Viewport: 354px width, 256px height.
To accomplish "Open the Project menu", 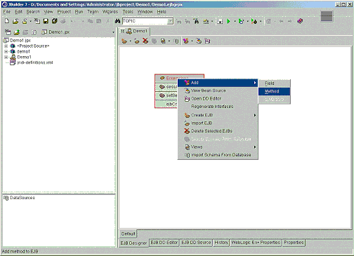I will click(64, 12).
